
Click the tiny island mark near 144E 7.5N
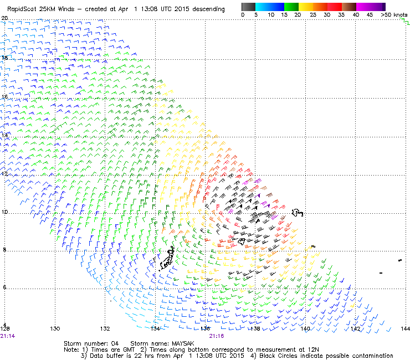pos(400,260)
